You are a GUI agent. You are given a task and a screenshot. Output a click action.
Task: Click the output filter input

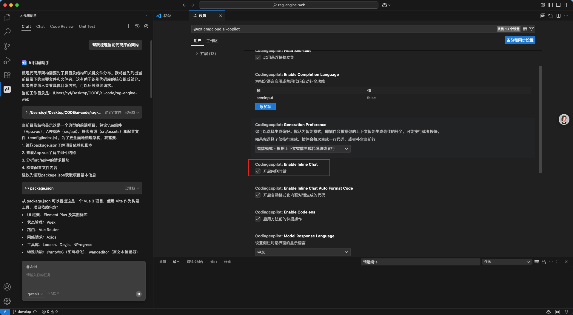[420, 262]
